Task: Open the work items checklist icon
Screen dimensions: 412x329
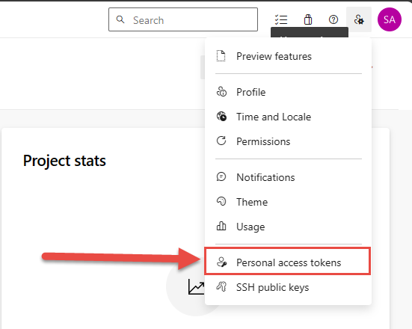Action: point(281,19)
